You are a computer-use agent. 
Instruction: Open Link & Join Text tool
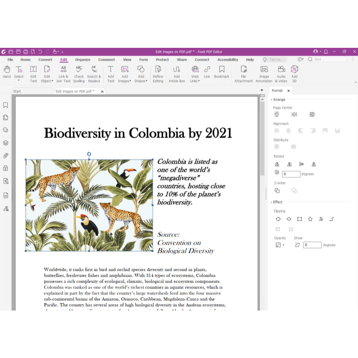(63, 74)
